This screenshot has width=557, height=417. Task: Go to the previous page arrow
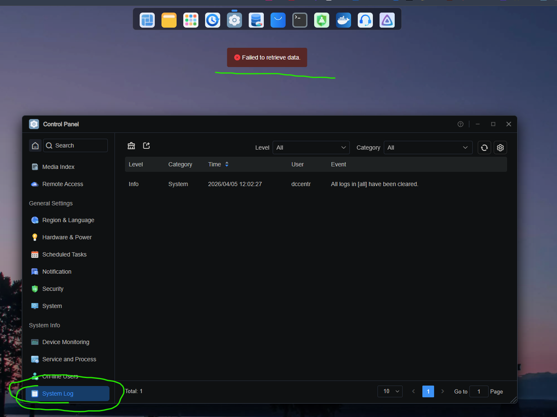(x=413, y=391)
